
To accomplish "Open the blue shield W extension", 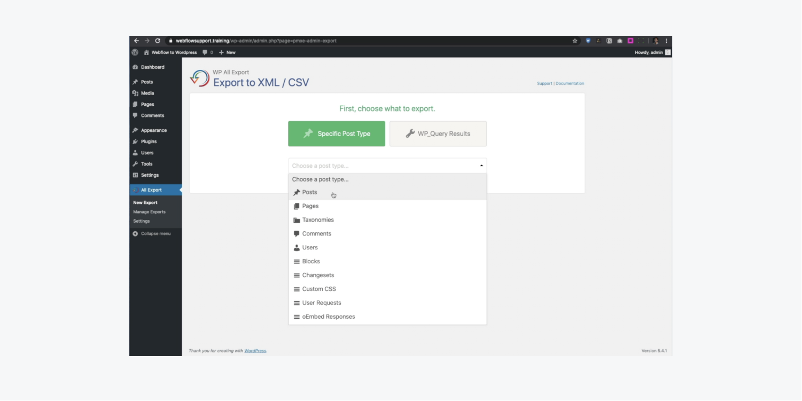I will [588, 41].
